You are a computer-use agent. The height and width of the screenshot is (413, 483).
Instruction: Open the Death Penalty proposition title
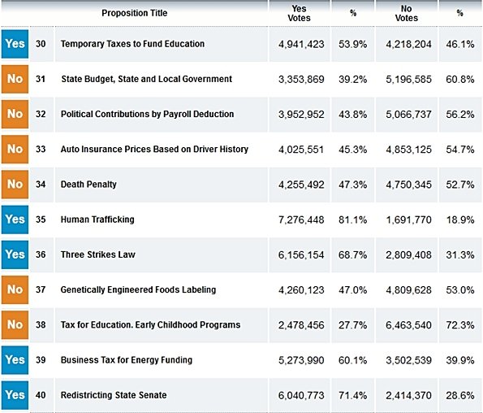point(88,185)
